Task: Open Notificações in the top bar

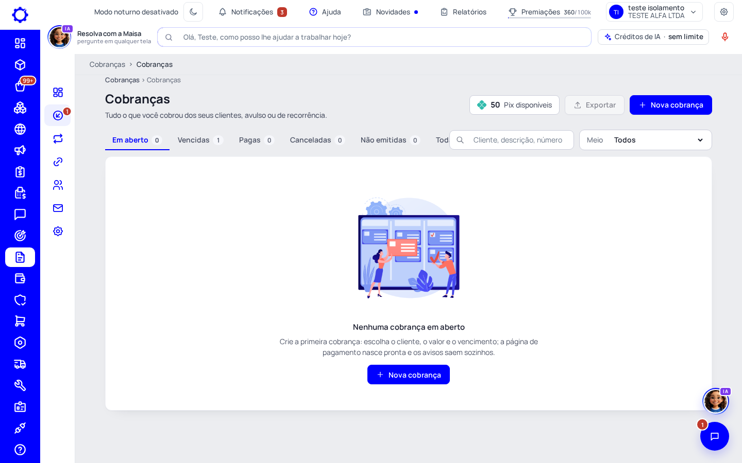Action: pyautogui.click(x=252, y=12)
